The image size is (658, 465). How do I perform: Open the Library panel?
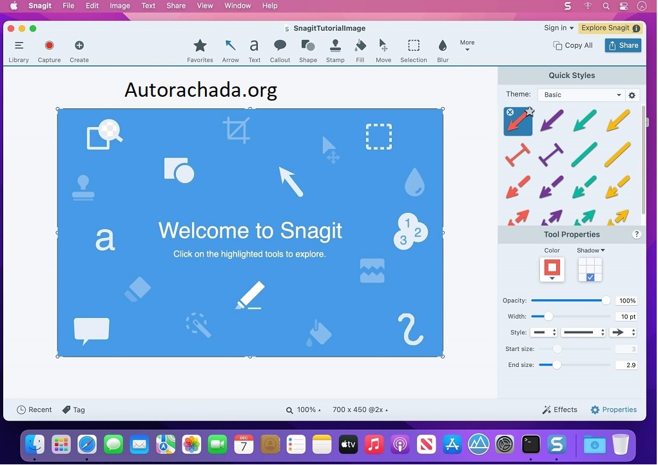(19, 50)
